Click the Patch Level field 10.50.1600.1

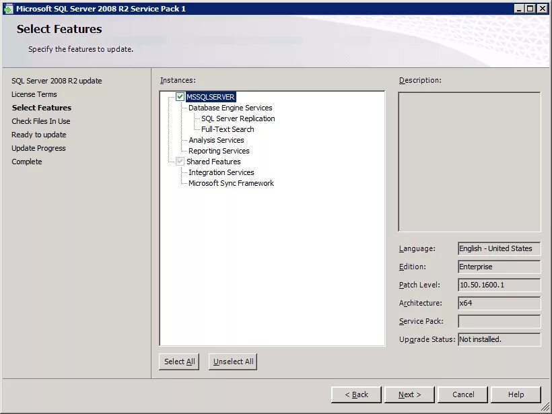pos(499,285)
